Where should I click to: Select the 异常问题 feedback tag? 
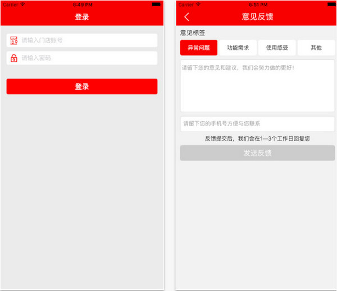click(x=199, y=48)
